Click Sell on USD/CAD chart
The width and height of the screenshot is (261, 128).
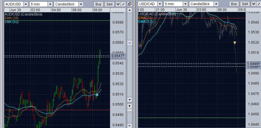pyautogui.click(x=245, y=4)
